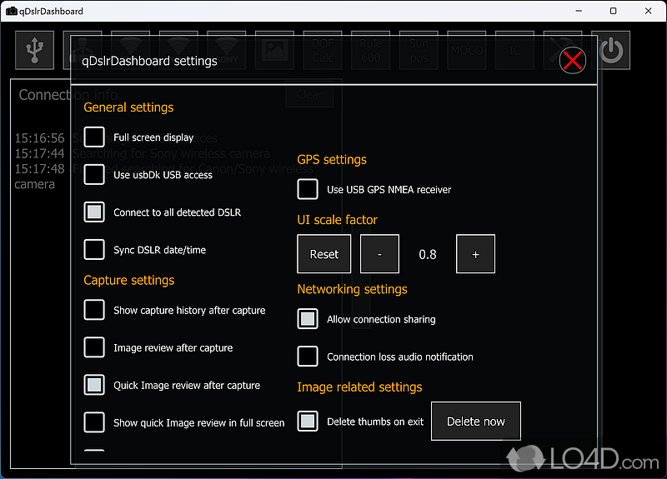The height and width of the screenshot is (479, 667).
Task: Click the 15:17:44 log timestamp
Action: point(39,153)
